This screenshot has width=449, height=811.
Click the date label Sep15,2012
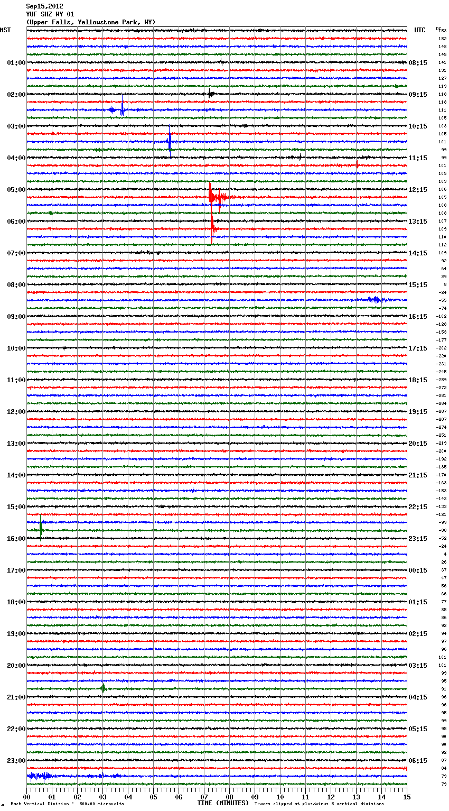tap(44, 6)
